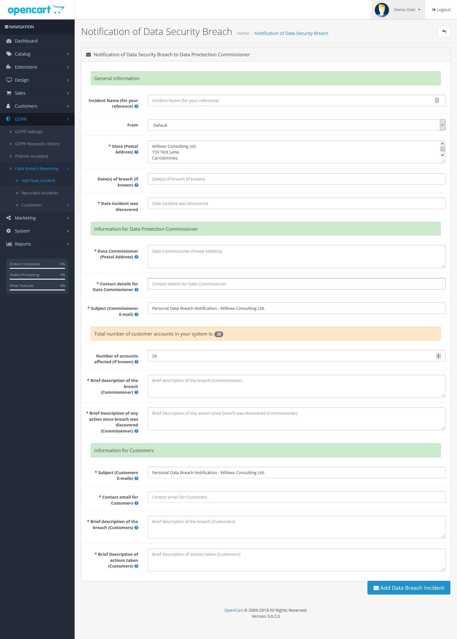Click the Demo User avatar image
Screen dimensions: 457x639
(382, 10)
